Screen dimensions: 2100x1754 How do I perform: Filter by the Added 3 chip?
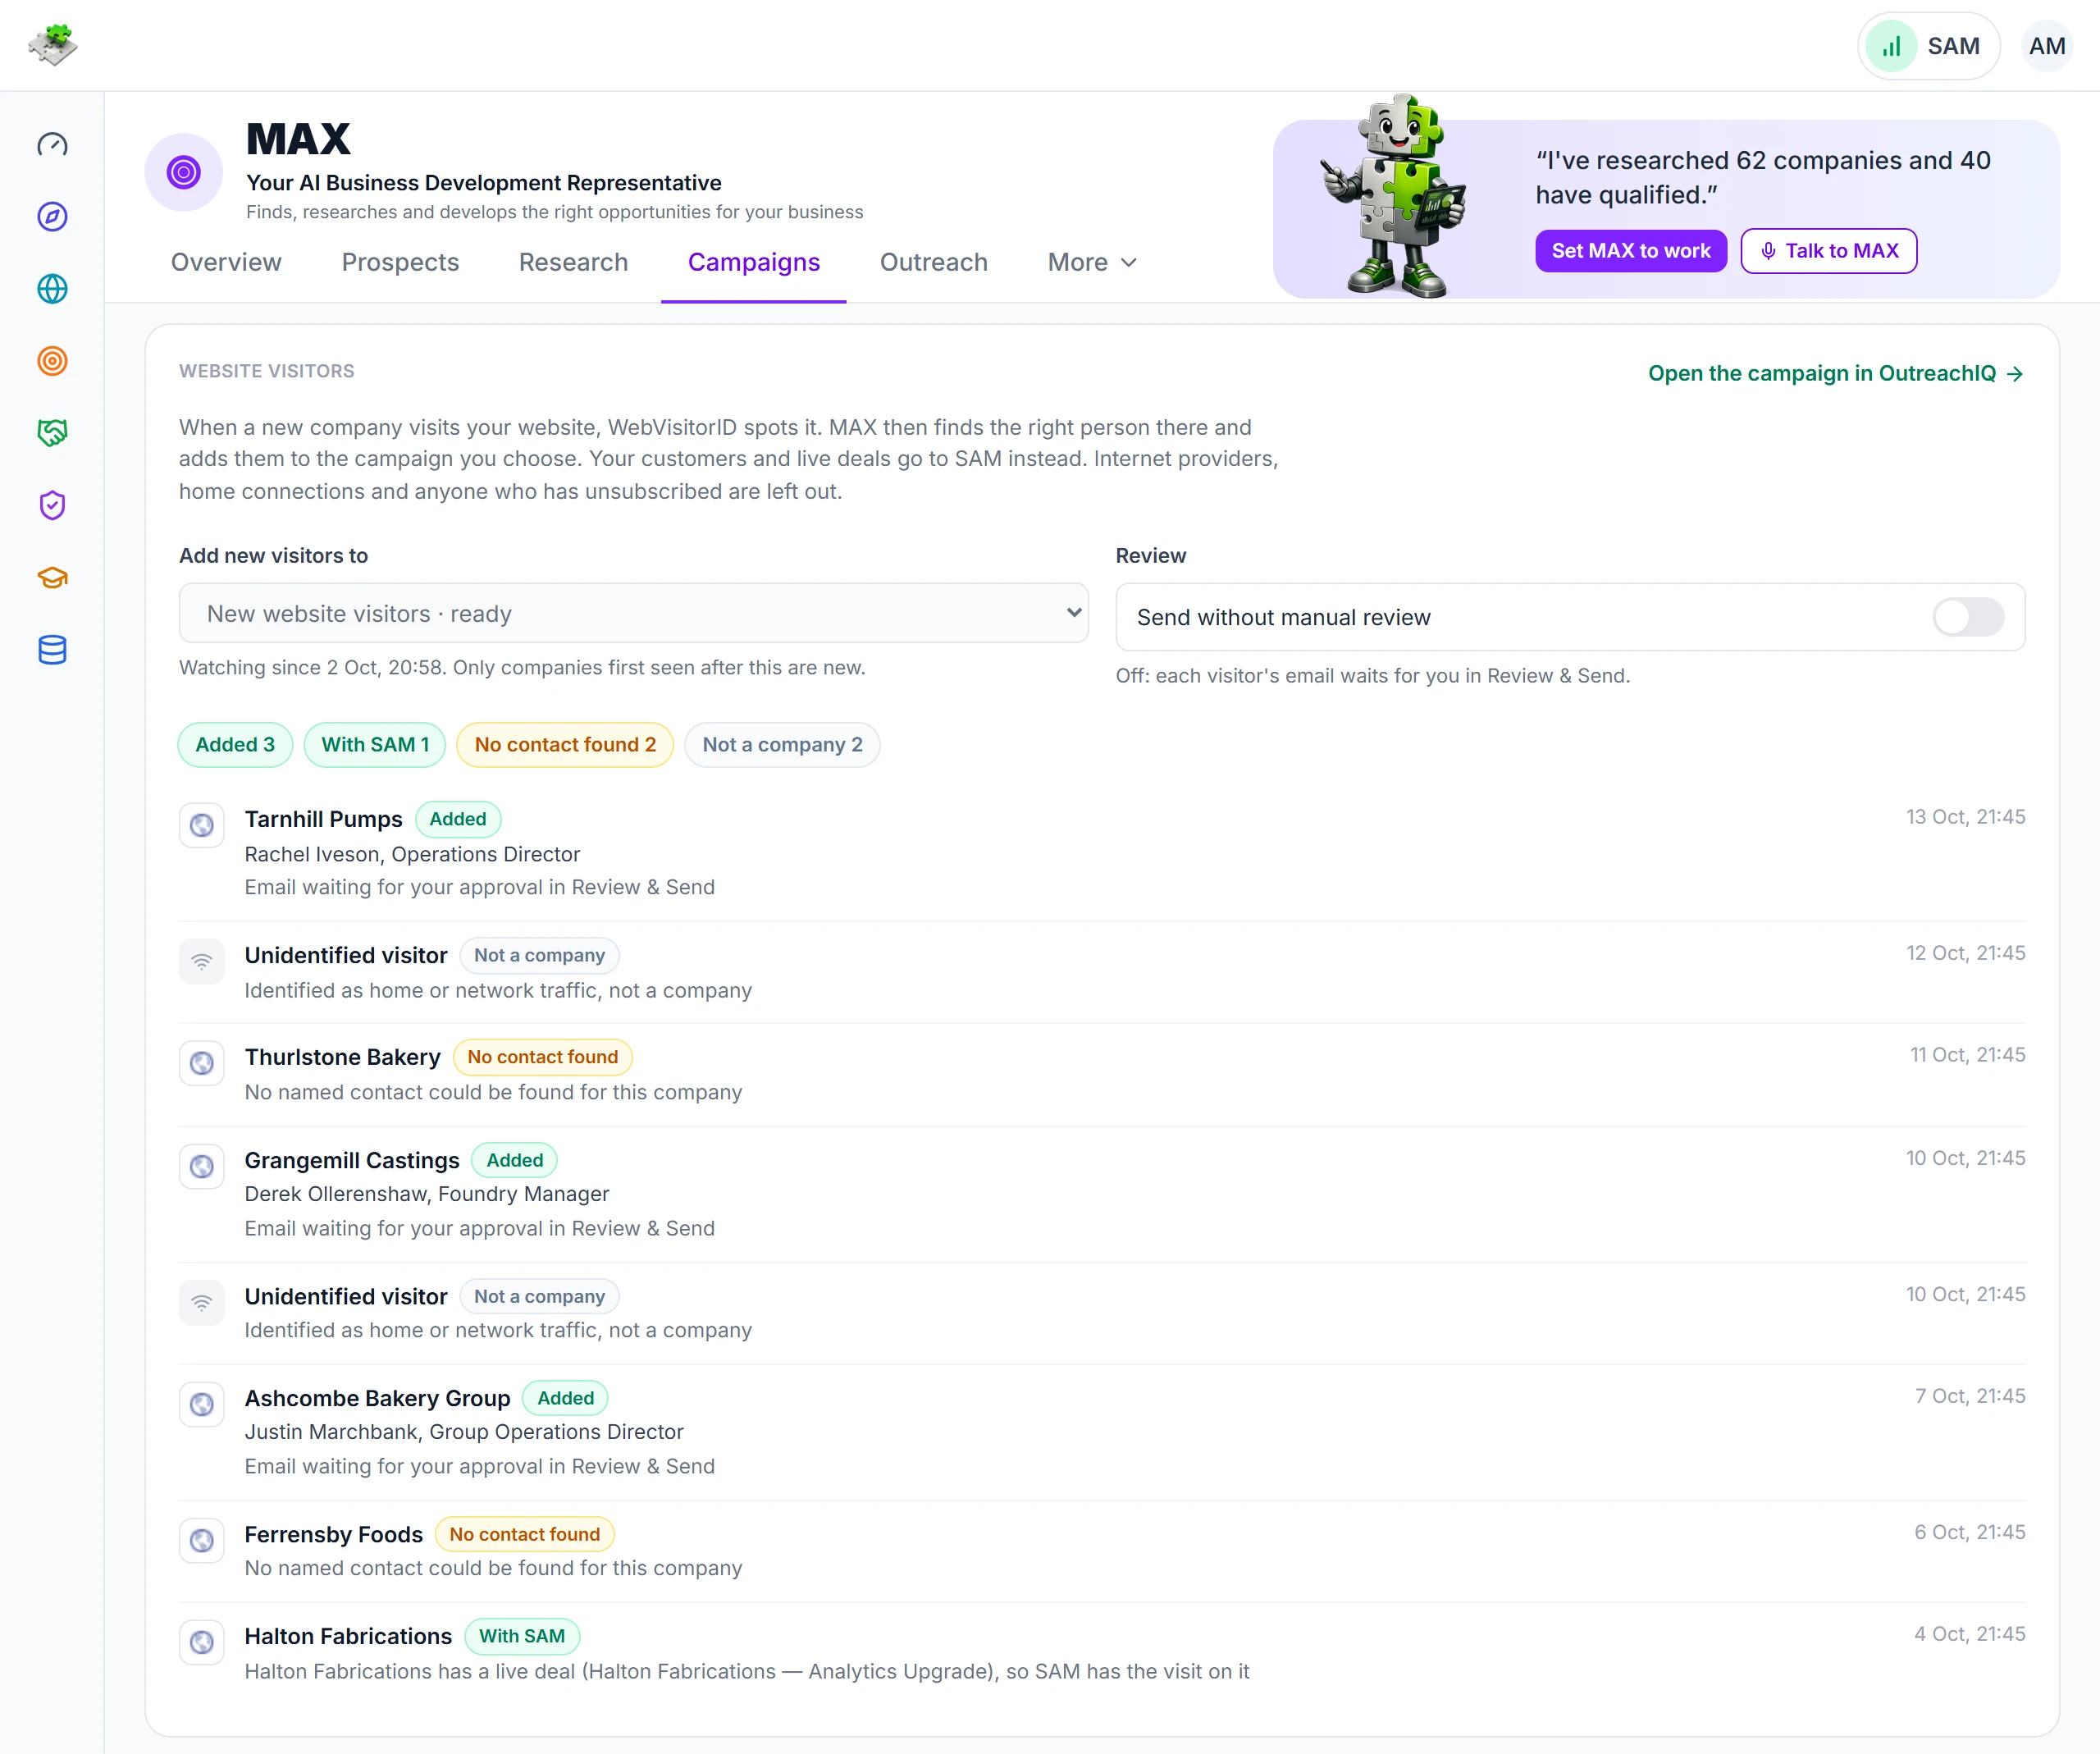(235, 745)
